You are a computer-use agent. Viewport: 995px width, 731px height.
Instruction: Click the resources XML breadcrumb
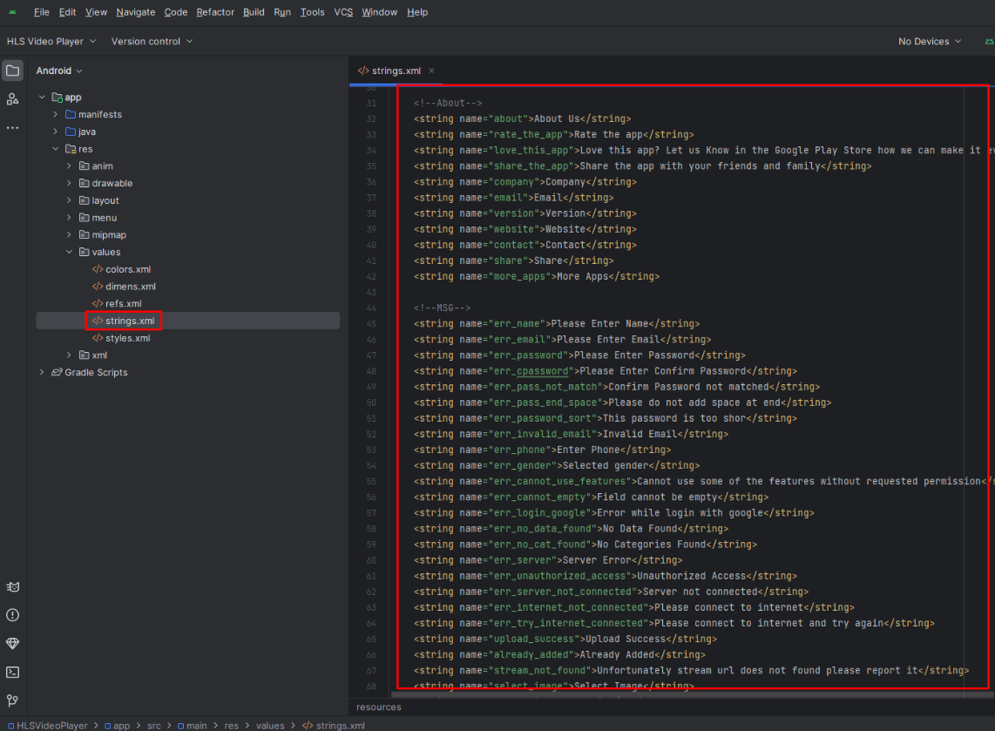pos(379,707)
